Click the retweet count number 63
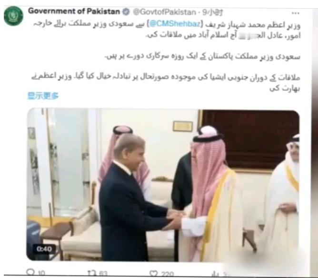 tap(103, 273)
